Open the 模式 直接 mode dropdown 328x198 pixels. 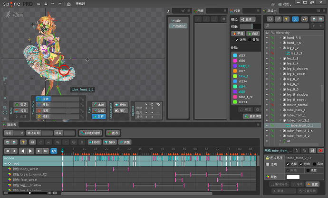pyautogui.click(x=248, y=19)
